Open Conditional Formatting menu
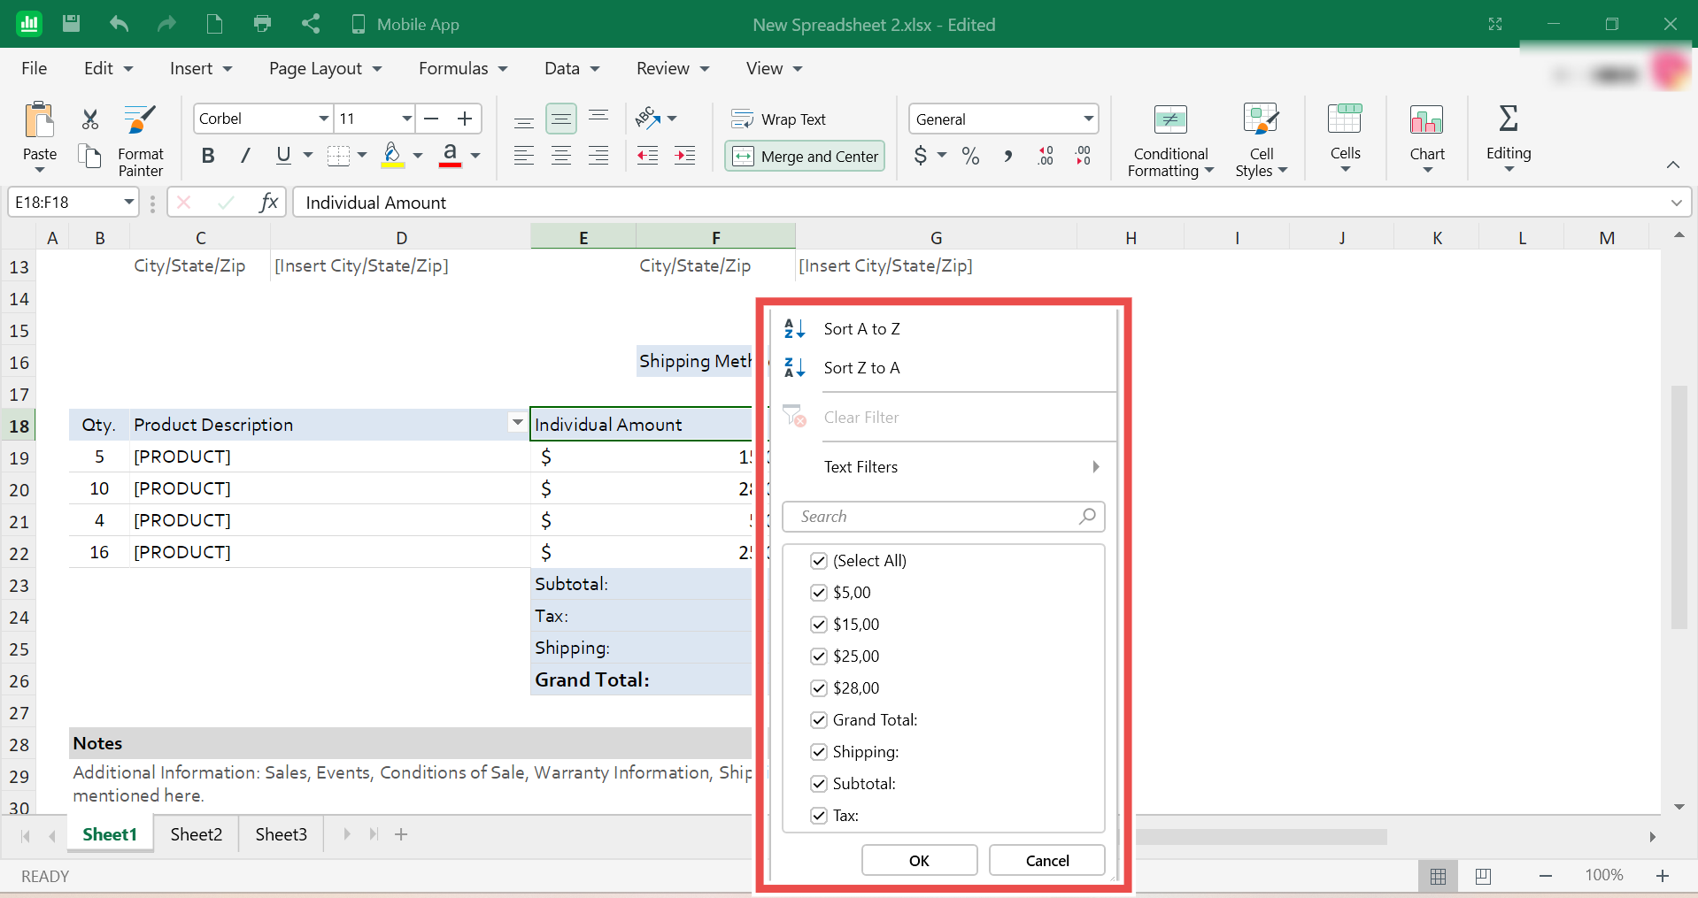 click(x=1170, y=141)
